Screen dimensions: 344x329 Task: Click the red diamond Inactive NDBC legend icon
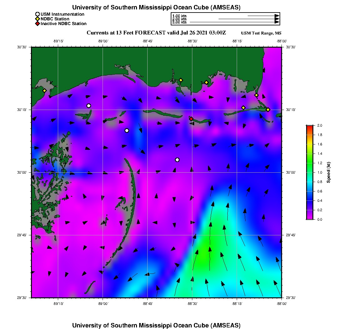click(x=38, y=23)
